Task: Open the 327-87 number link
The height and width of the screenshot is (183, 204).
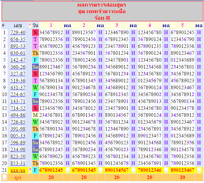Action: pyautogui.click(x=18, y=74)
